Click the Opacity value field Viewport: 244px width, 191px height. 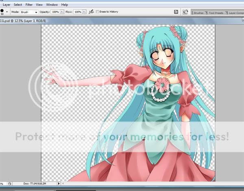coord(55,12)
